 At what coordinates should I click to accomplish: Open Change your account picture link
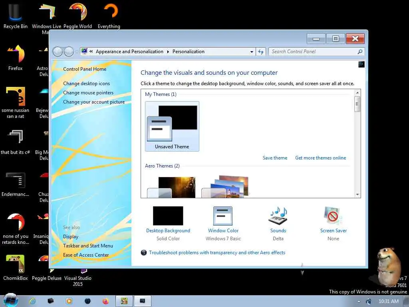click(x=94, y=102)
